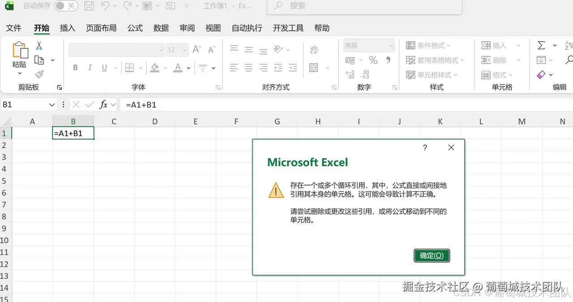Click 确定(O) in the Excel dialog
Image resolution: width=573 pixels, height=302 pixels.
tap(432, 255)
